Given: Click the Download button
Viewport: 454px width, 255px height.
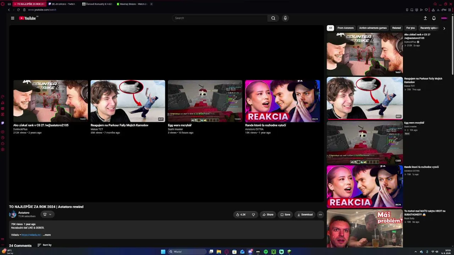Looking at the screenshot, I should pyautogui.click(x=305, y=215).
